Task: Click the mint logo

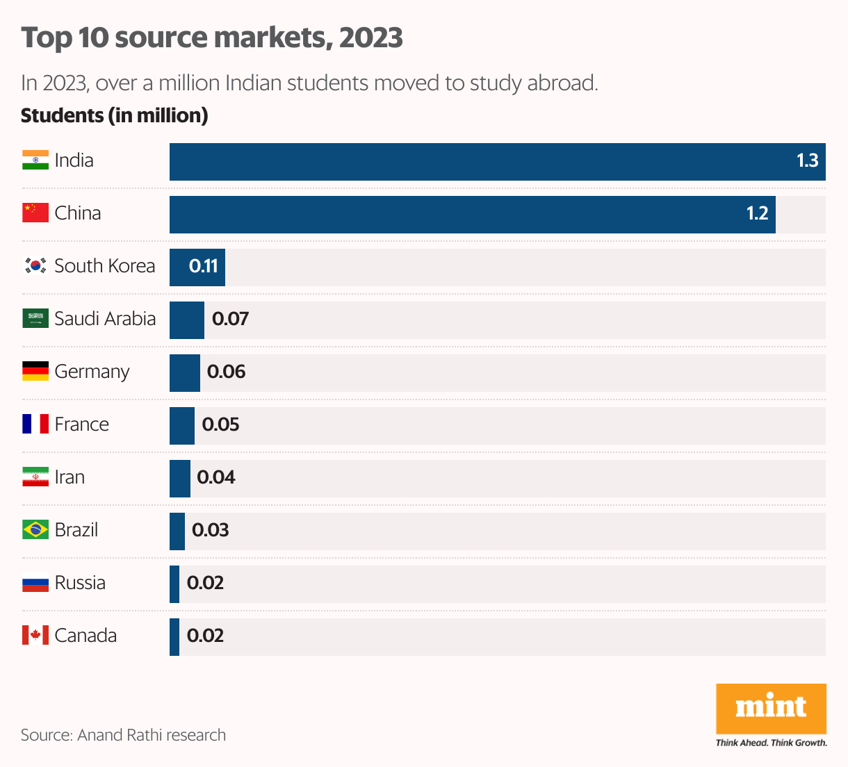Action: tap(771, 708)
